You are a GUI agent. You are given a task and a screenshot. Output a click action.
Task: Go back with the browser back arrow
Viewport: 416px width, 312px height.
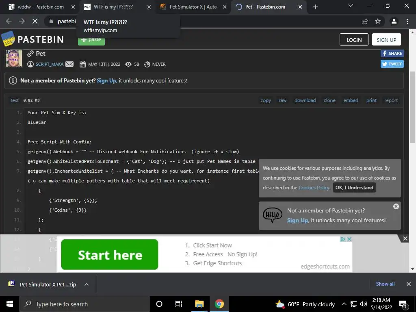tap(9, 21)
